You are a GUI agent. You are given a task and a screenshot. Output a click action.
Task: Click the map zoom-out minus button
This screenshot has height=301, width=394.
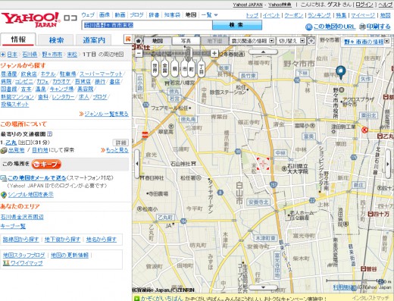coord(139,53)
